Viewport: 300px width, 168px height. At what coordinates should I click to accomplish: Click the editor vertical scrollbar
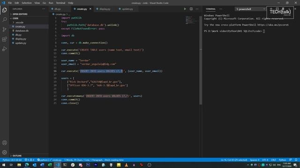point(201,60)
